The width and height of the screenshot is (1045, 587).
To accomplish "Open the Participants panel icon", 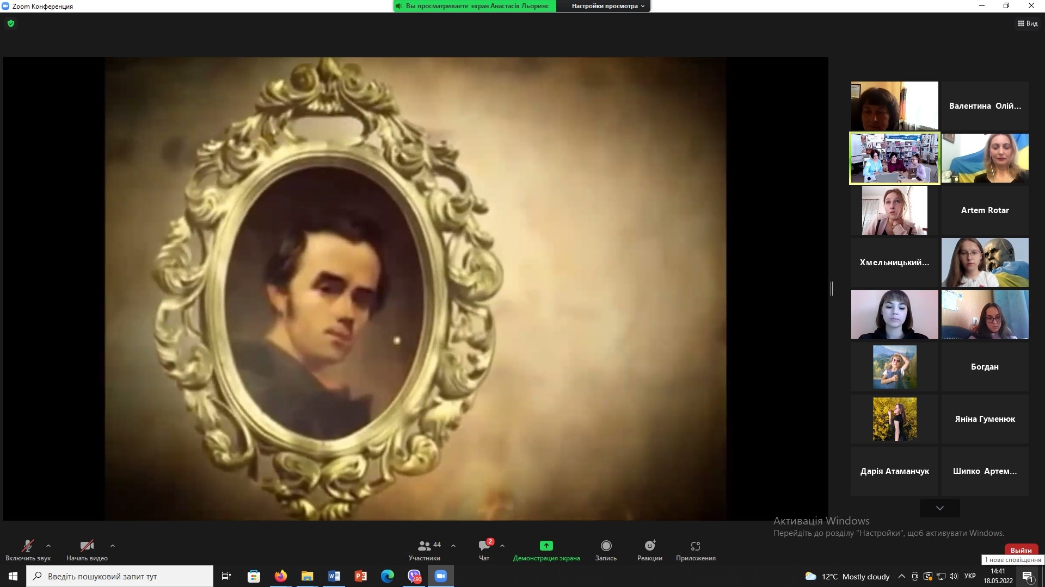I will click(425, 546).
